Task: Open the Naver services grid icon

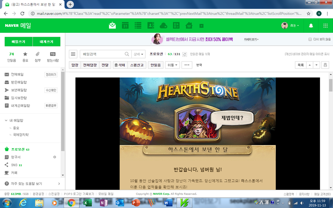Action: coord(325,26)
